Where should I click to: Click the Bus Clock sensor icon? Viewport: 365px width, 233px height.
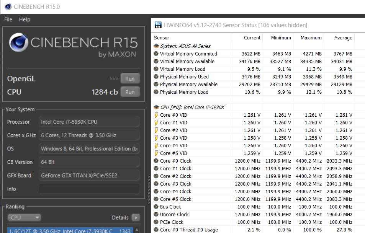[156, 207]
